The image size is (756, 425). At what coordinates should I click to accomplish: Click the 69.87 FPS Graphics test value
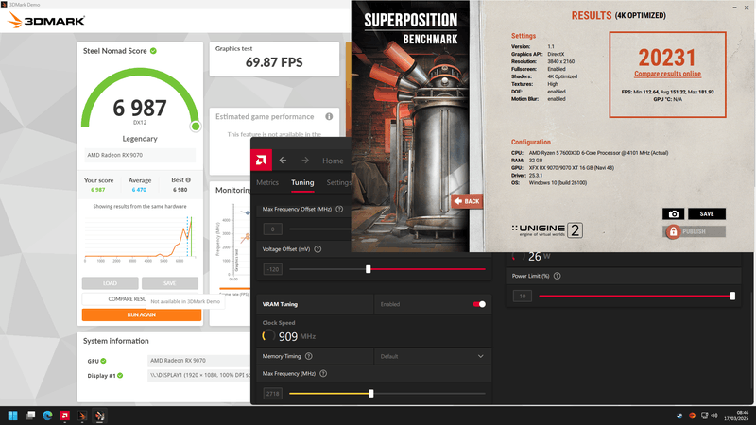(274, 62)
